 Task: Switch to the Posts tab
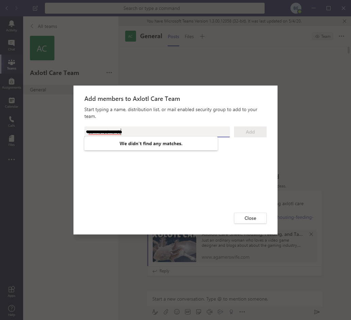[x=173, y=36]
